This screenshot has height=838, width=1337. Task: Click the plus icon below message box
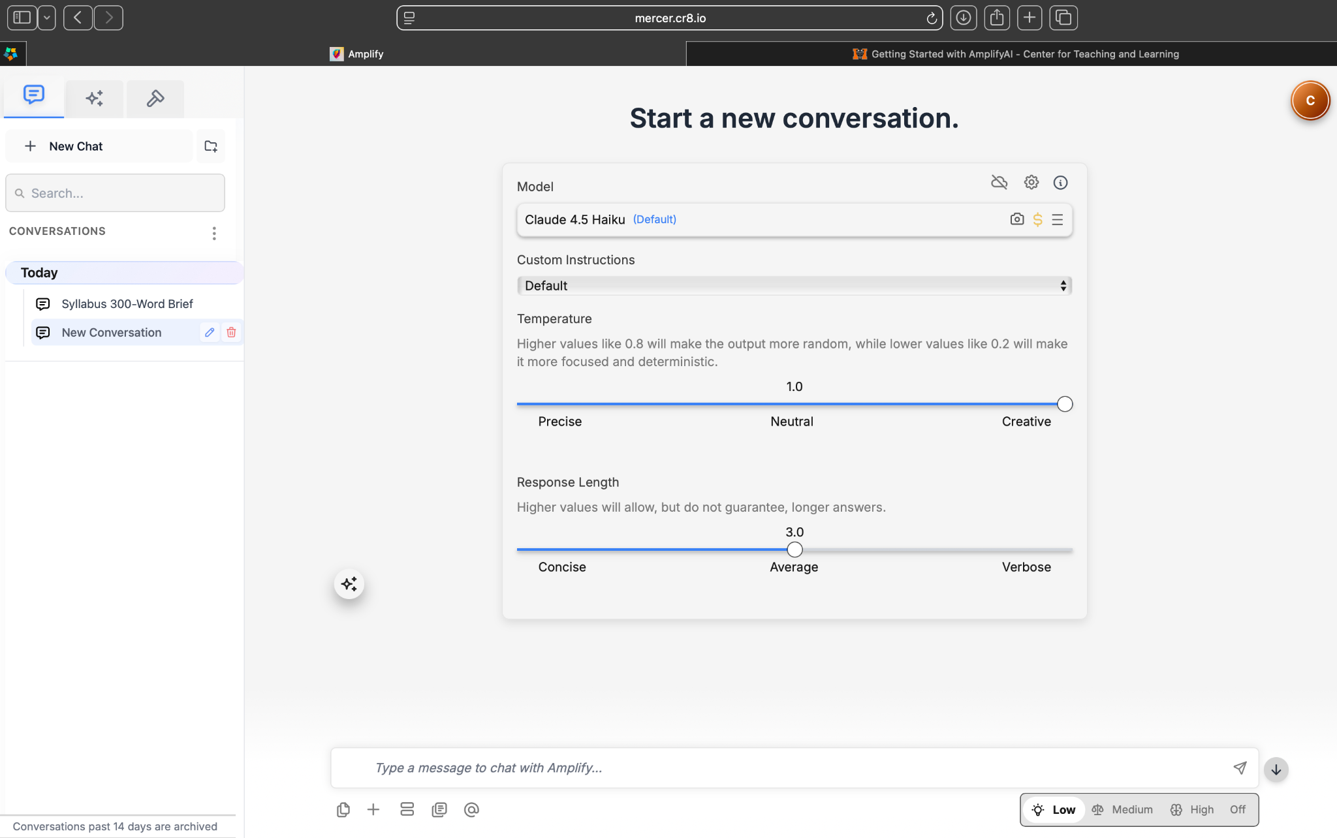(x=373, y=810)
